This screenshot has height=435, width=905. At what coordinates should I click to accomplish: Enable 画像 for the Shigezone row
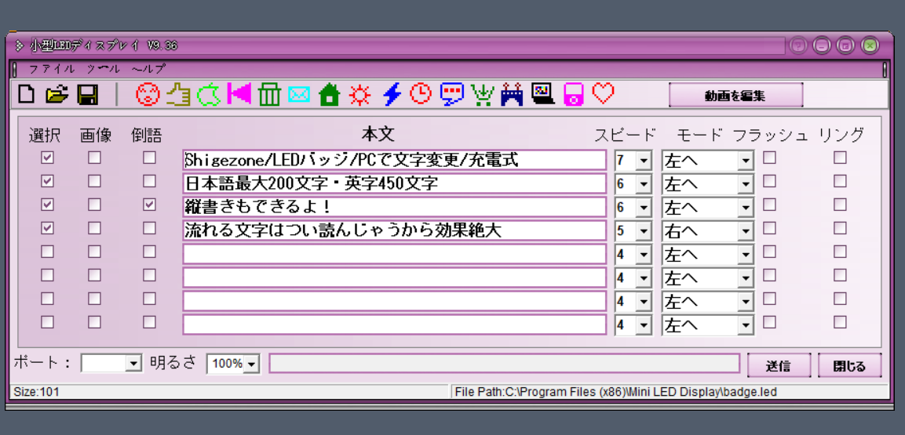(x=94, y=158)
